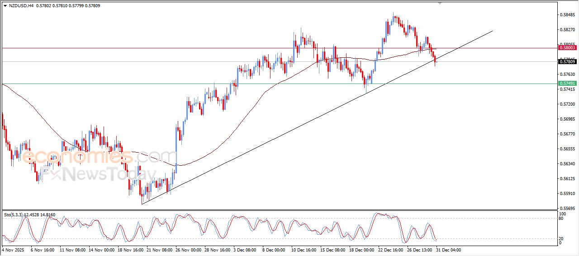This screenshot has width=579, height=256.
Task: Click the stochastic 80 level label
Action: click(x=562, y=219)
